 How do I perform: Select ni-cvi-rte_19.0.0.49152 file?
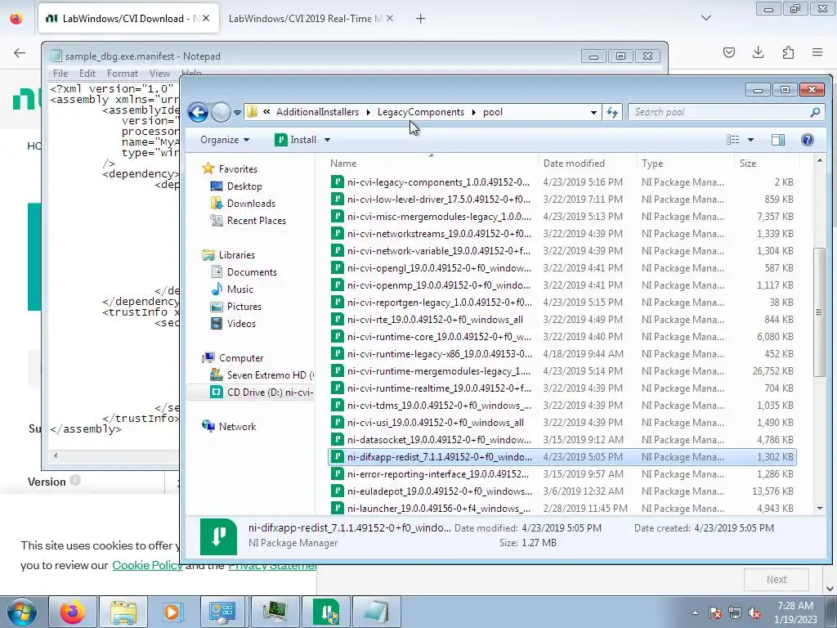click(x=435, y=320)
